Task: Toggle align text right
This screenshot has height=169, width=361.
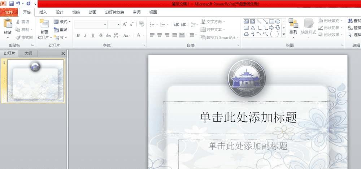Action: tap(167, 35)
